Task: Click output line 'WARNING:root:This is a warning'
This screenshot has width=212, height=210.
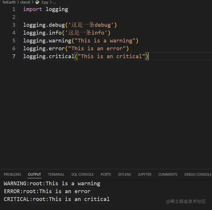Action: (x=52, y=184)
